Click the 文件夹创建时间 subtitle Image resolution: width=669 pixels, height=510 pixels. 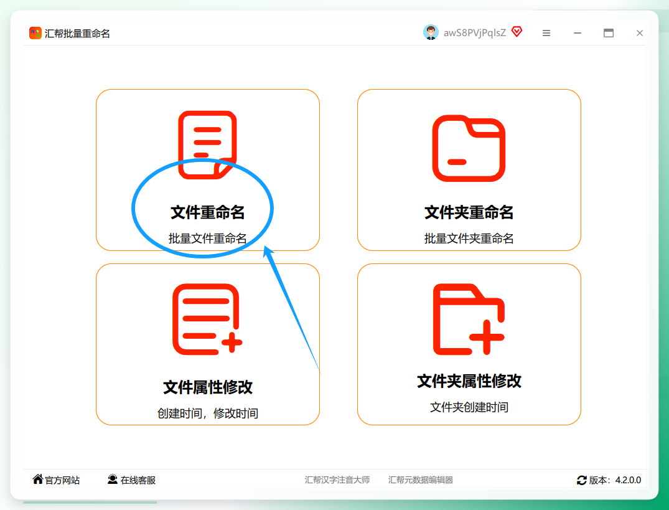(469, 407)
